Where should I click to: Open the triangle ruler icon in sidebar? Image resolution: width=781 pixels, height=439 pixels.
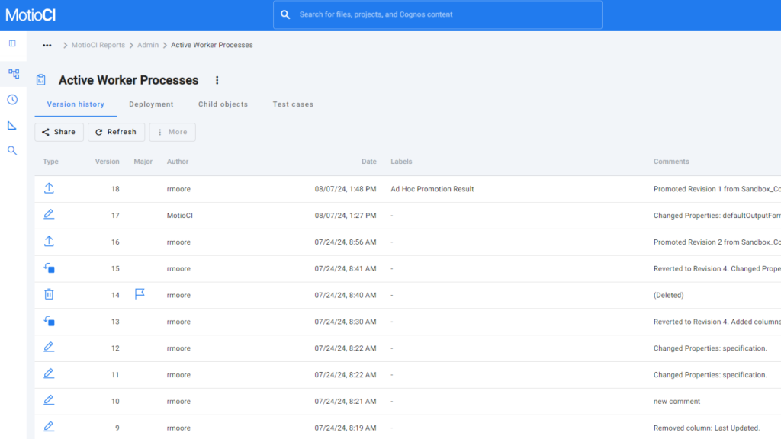[x=12, y=126]
